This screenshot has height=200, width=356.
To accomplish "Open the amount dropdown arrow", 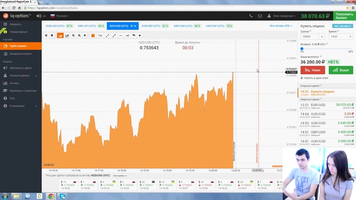I will (x=322, y=37).
